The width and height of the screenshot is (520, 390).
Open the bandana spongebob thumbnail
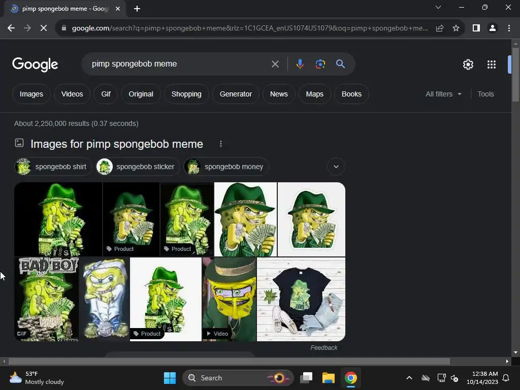[x=105, y=299]
